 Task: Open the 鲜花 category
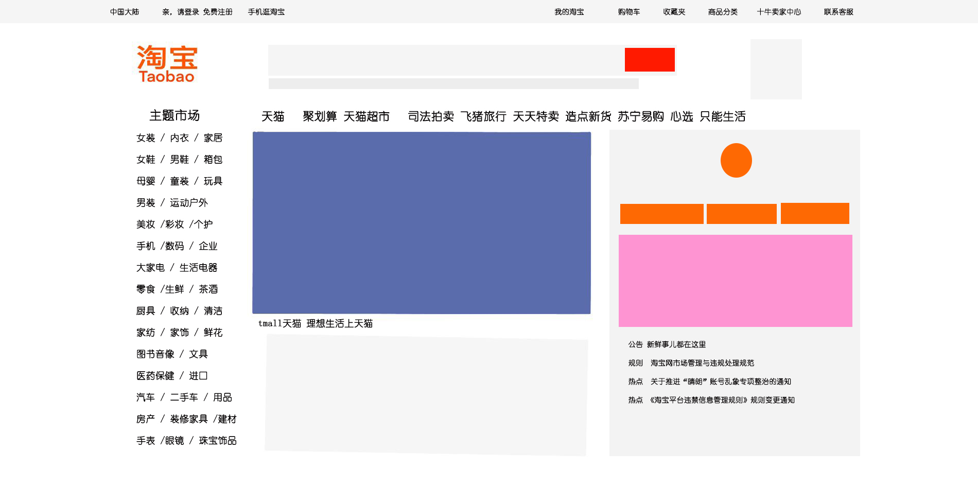point(213,333)
